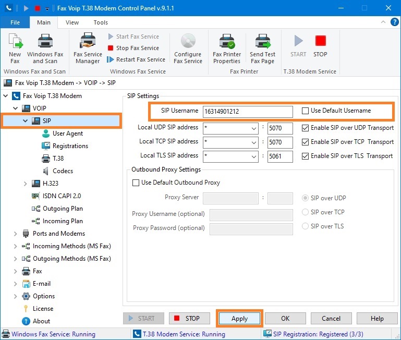
Task: Open Fax Service Manager
Action: [88, 48]
